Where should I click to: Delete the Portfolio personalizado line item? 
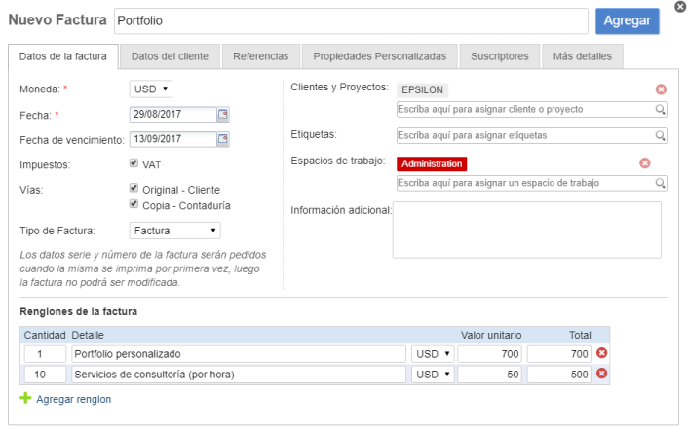pos(601,354)
